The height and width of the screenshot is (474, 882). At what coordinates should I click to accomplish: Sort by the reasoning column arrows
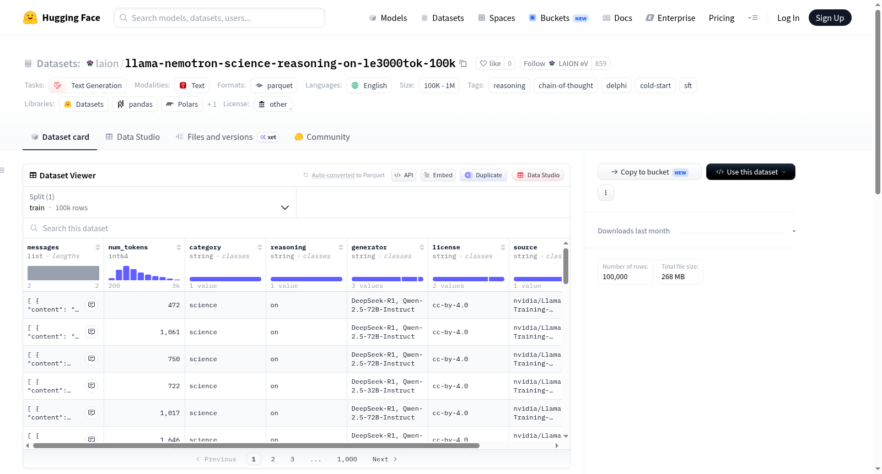point(341,247)
